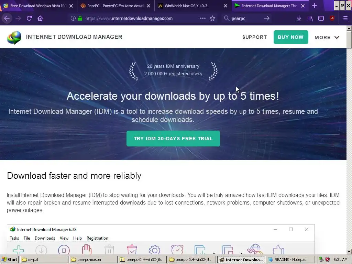The width and height of the screenshot is (352, 264).
Task: Click Downloads menu in IDM screenshot
Action: click(45, 238)
